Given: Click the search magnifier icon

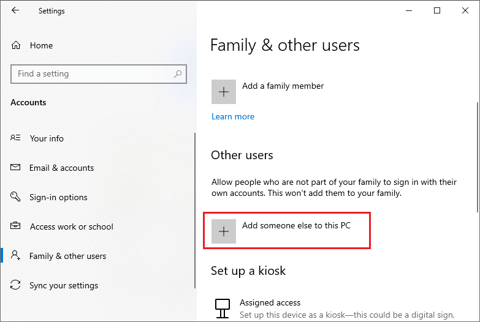Looking at the screenshot, I should point(178,73).
